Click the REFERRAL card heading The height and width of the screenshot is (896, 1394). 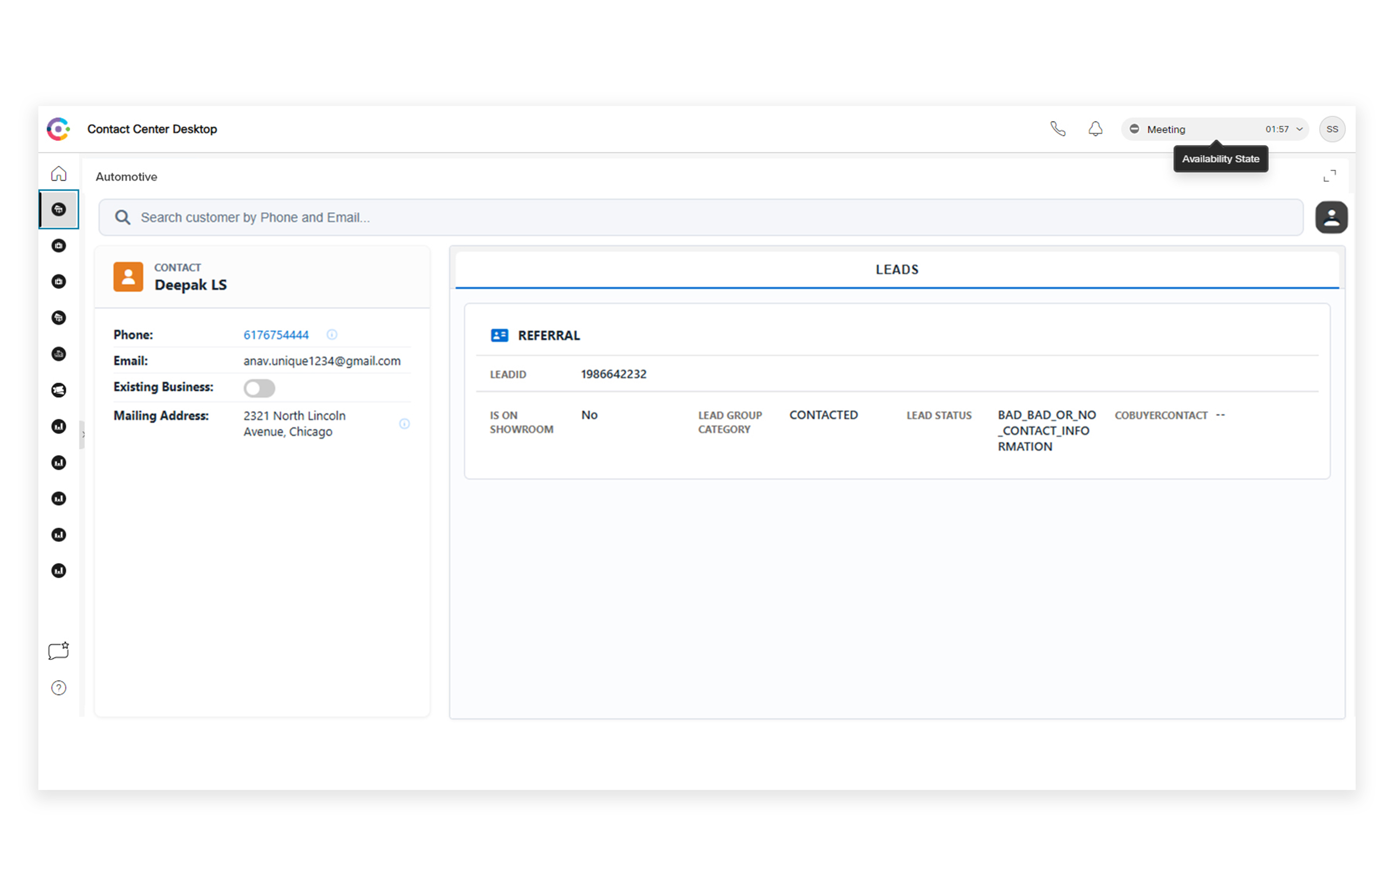coord(549,336)
